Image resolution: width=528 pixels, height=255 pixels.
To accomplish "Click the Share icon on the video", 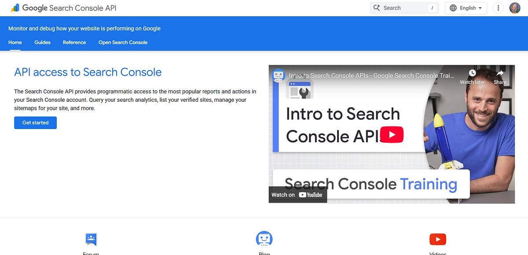I will coord(500,73).
